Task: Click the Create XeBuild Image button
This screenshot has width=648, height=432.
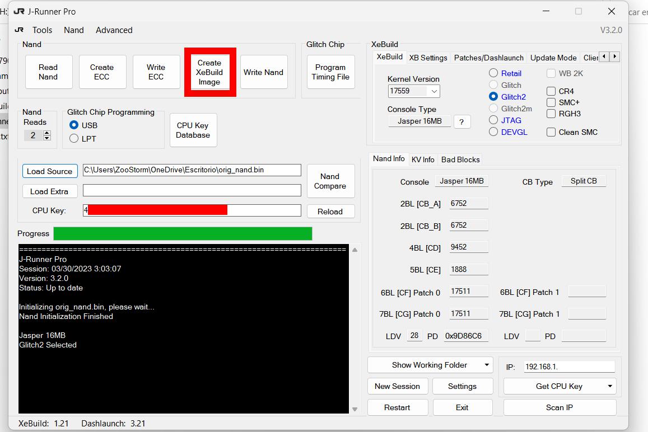Action: click(x=209, y=72)
